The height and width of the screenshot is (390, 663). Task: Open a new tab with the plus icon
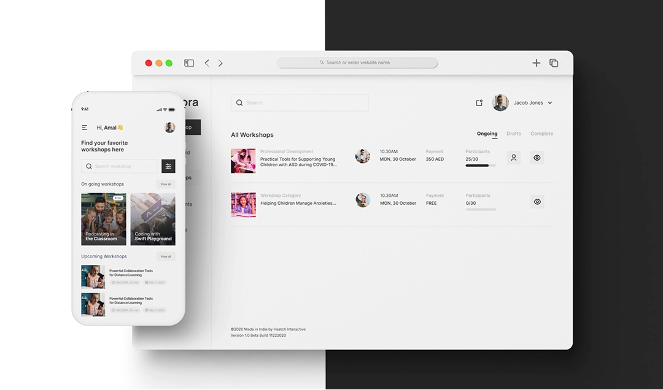(536, 63)
